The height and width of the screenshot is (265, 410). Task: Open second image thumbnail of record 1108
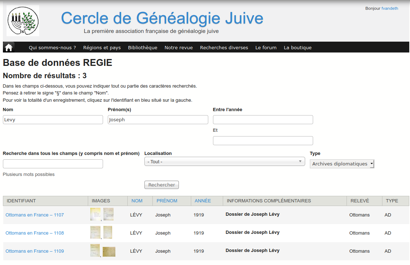(x=108, y=232)
